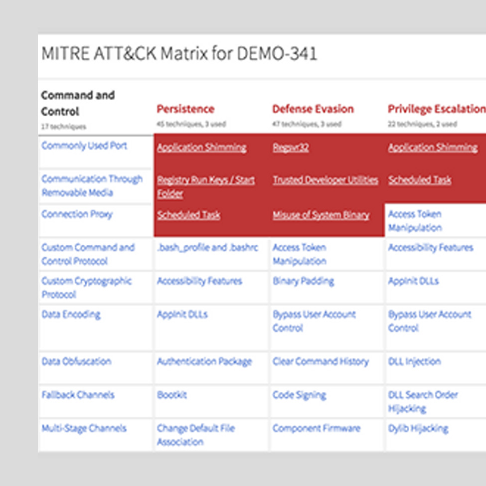Open Custom Cryptographic Protocol link
This screenshot has height=486, width=486.
click(x=86, y=288)
